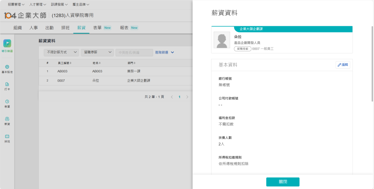Open the 留職停薪 status dropdown
This screenshot has width=374, height=189.
(97, 52)
